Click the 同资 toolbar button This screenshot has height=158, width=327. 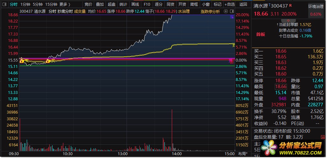tap(170, 4)
